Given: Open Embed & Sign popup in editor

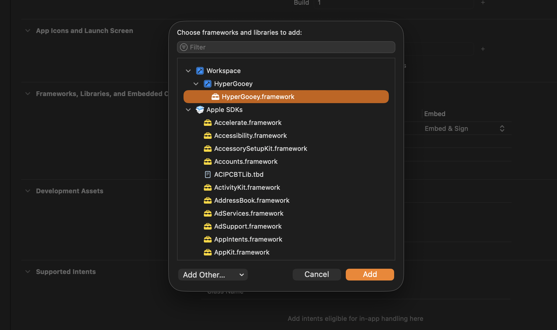Looking at the screenshot, I should tap(465, 128).
